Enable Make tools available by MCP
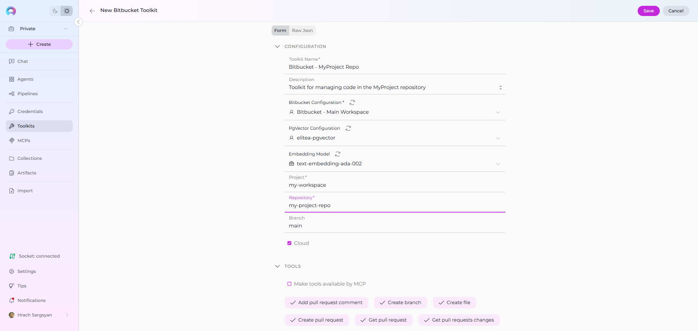The width and height of the screenshot is (698, 331). tap(289, 284)
